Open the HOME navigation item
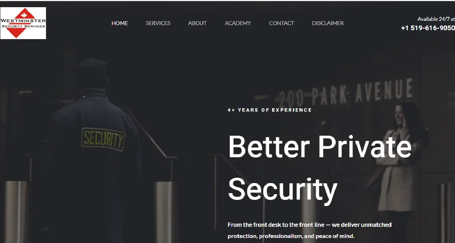455x243 pixels. [x=120, y=23]
